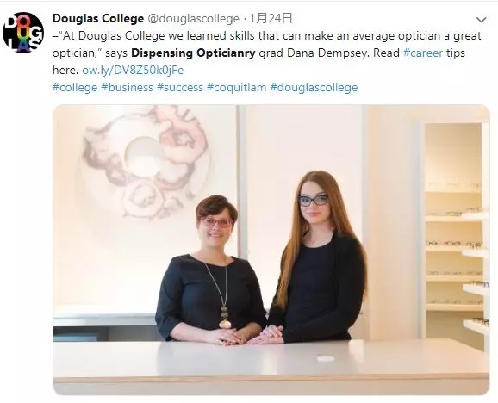
Task: Open the Douglas College display name
Action: click(98, 18)
